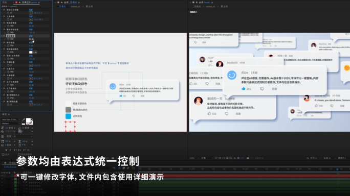Collapse the 框体大小调整 effect
This screenshot has height=196, width=350.
pos(2,10)
